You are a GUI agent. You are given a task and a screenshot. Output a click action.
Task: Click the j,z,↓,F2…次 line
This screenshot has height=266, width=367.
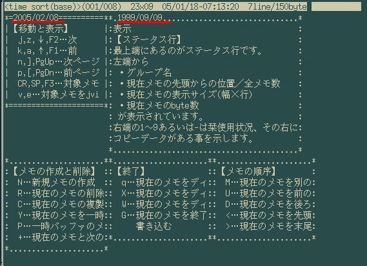point(47,40)
